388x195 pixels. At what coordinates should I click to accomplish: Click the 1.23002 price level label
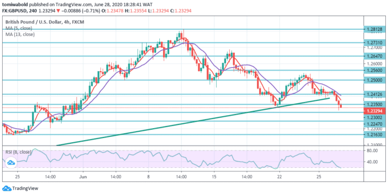pos(374,118)
